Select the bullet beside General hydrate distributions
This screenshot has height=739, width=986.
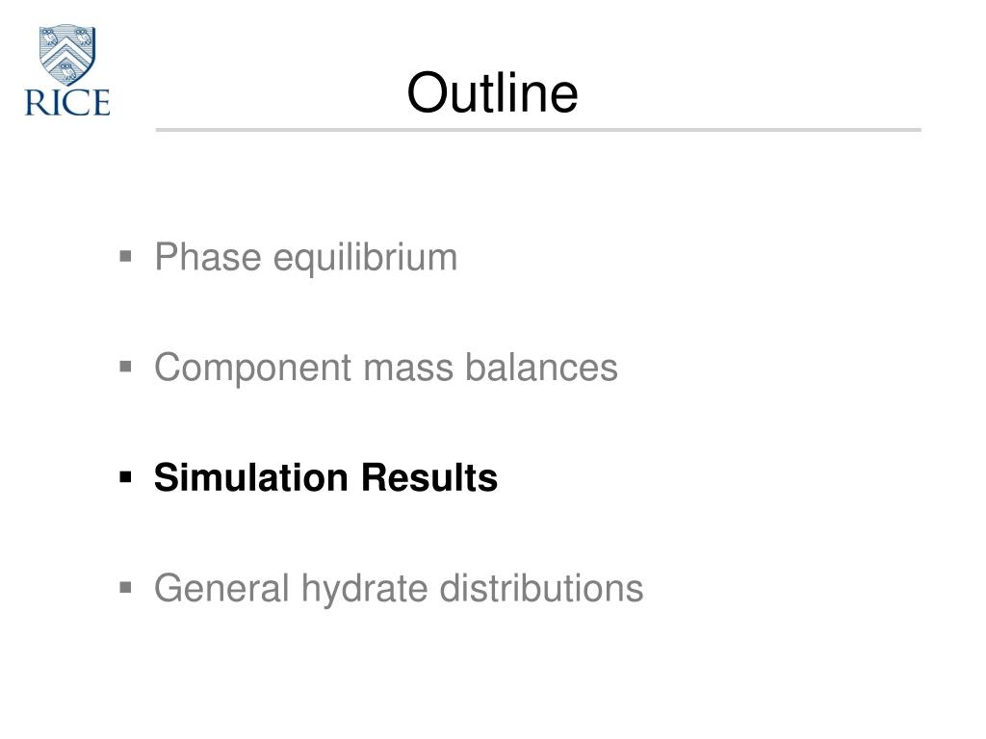(x=126, y=588)
